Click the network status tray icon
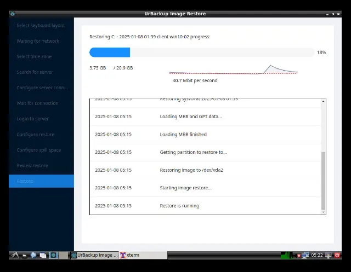Screen dimensions: 351x272 click(x=305, y=255)
